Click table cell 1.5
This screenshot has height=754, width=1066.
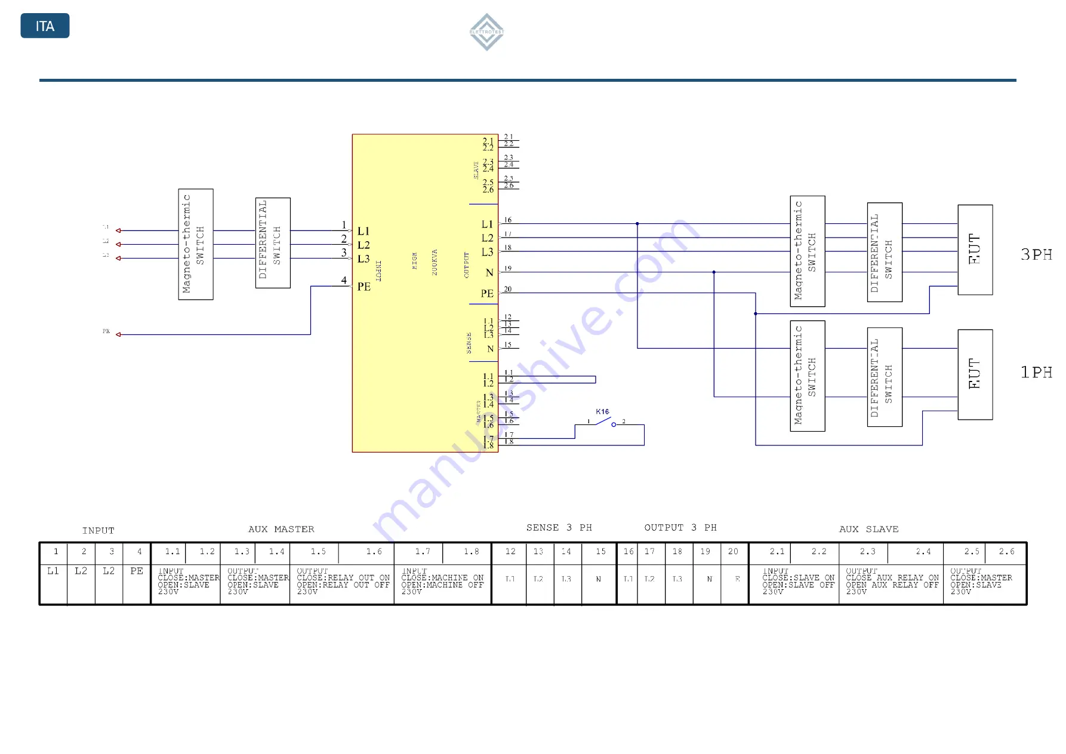point(314,553)
